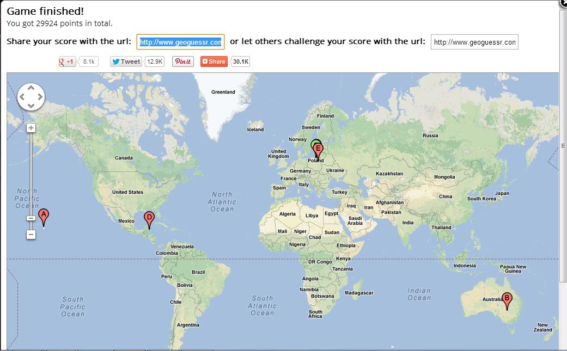Image resolution: width=567 pixels, height=351 pixels.
Task: Click the Game finished! heading
Action: (45, 11)
